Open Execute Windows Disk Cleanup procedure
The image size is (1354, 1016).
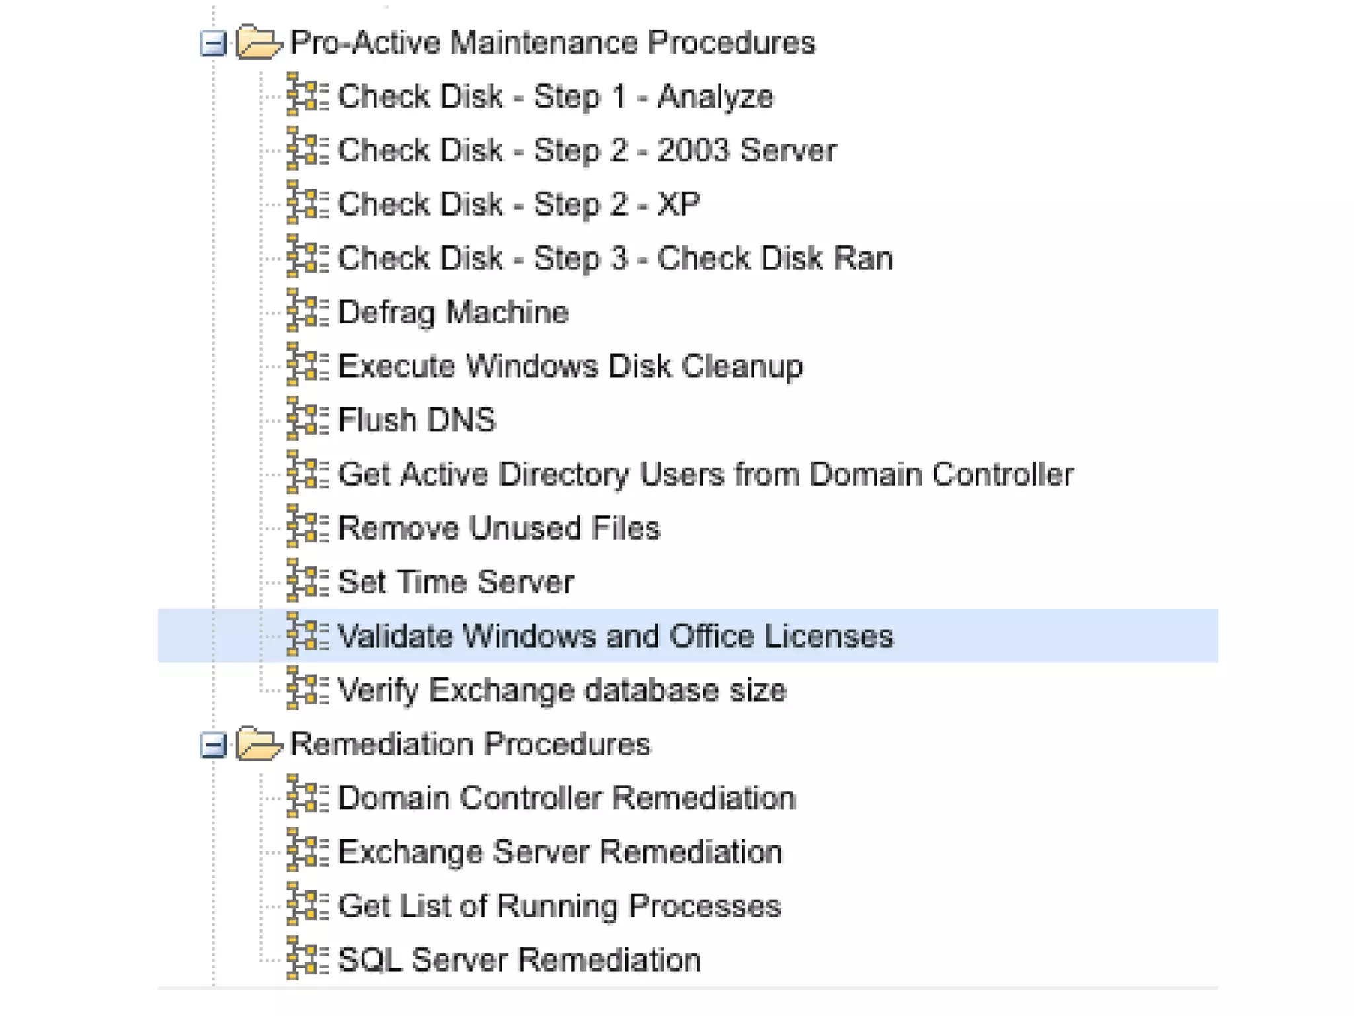570,366
